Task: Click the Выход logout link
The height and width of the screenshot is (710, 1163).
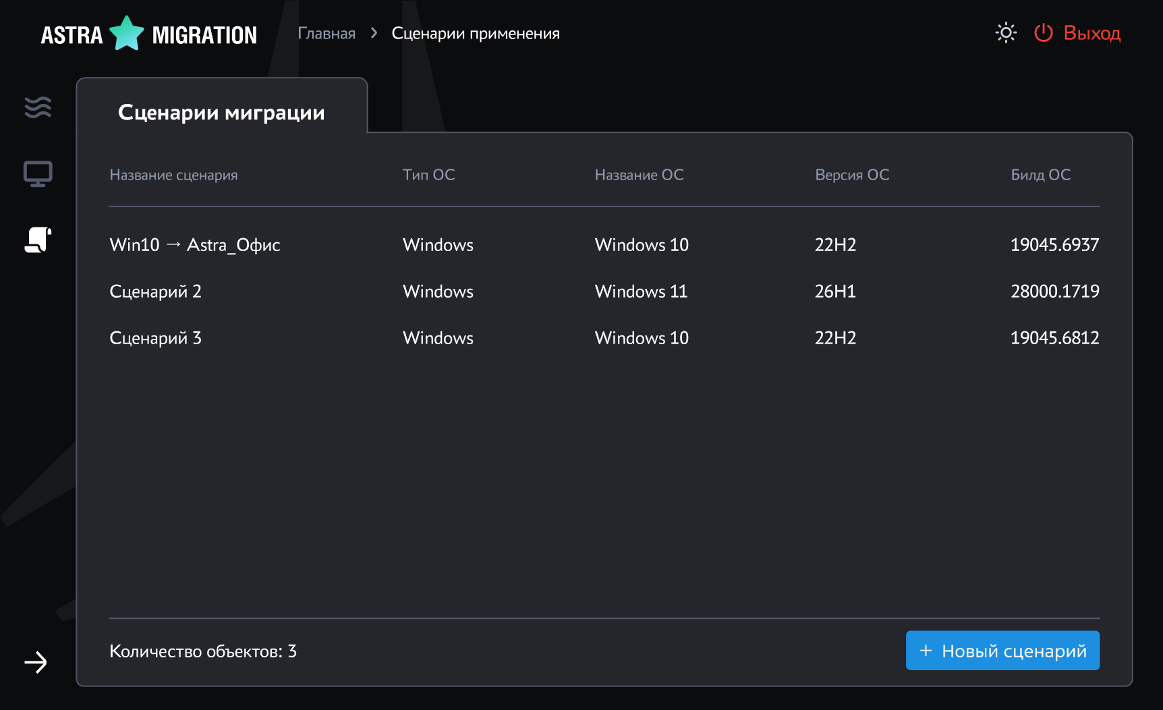Action: tap(1091, 33)
